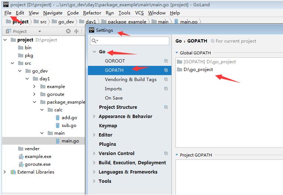Click the example.exe file icon
The width and height of the screenshot is (283, 195).
coord(21,157)
